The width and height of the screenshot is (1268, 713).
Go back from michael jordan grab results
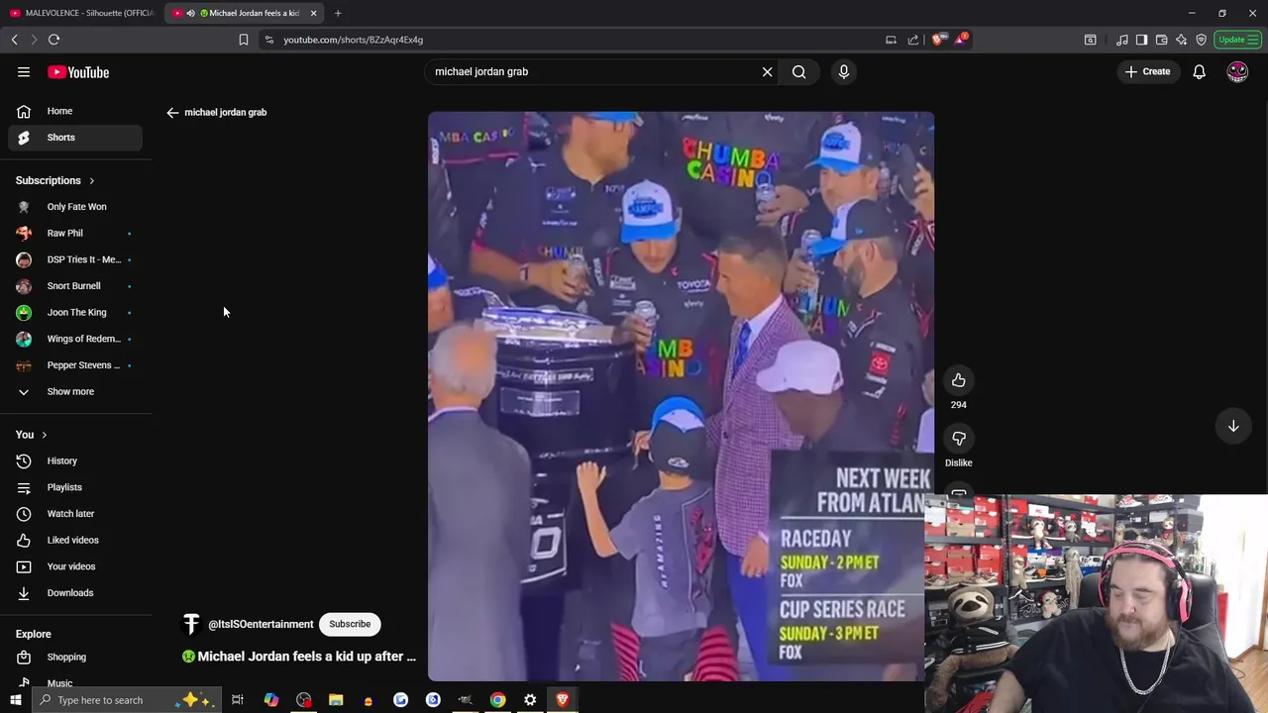(x=172, y=112)
